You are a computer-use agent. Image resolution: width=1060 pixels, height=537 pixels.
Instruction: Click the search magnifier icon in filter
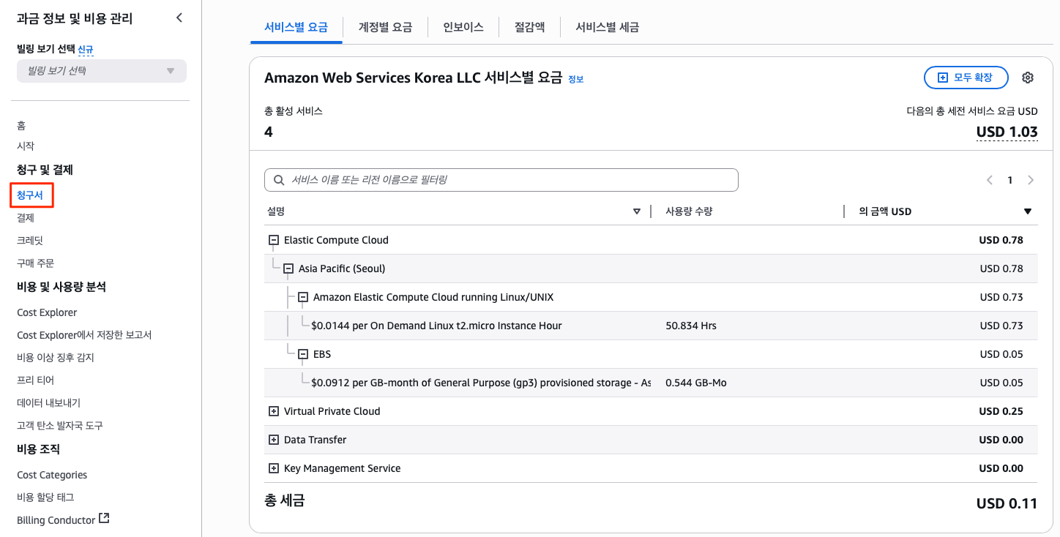tap(278, 180)
